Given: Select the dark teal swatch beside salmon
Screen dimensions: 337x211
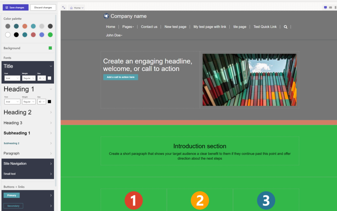Looking at the screenshot, I should tap(16, 26).
